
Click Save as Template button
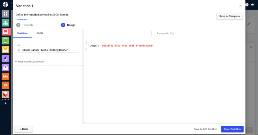[229, 16]
